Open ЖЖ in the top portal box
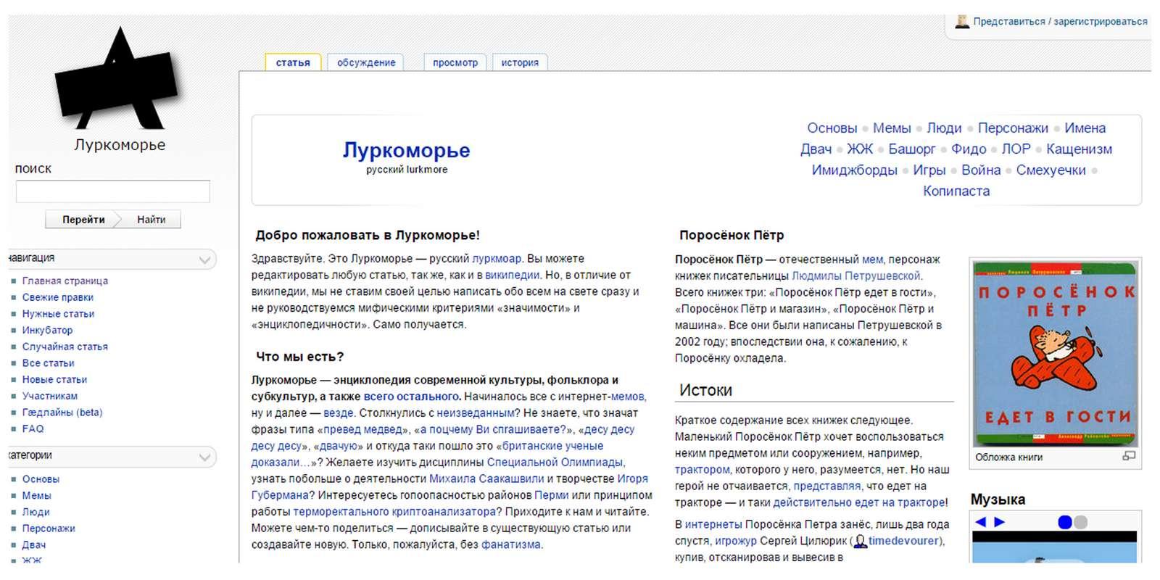Viewport: 1160px width, 580px height. 860,149
